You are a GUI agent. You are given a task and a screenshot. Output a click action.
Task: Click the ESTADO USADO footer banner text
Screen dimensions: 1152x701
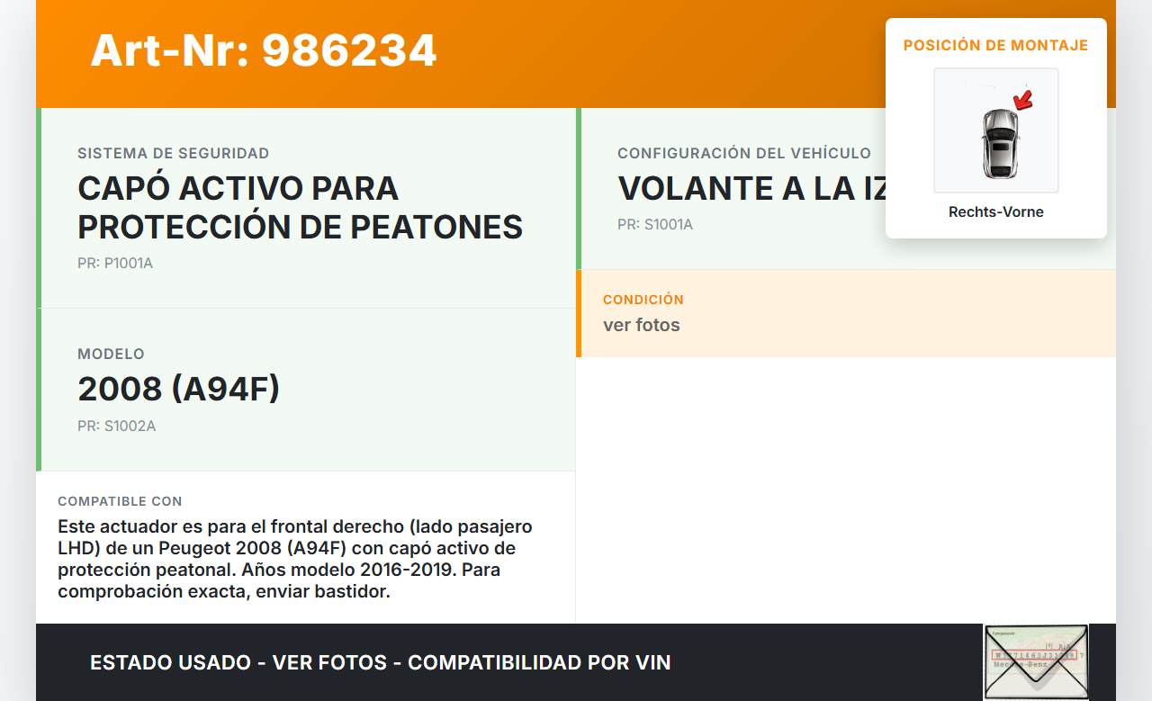click(x=381, y=662)
